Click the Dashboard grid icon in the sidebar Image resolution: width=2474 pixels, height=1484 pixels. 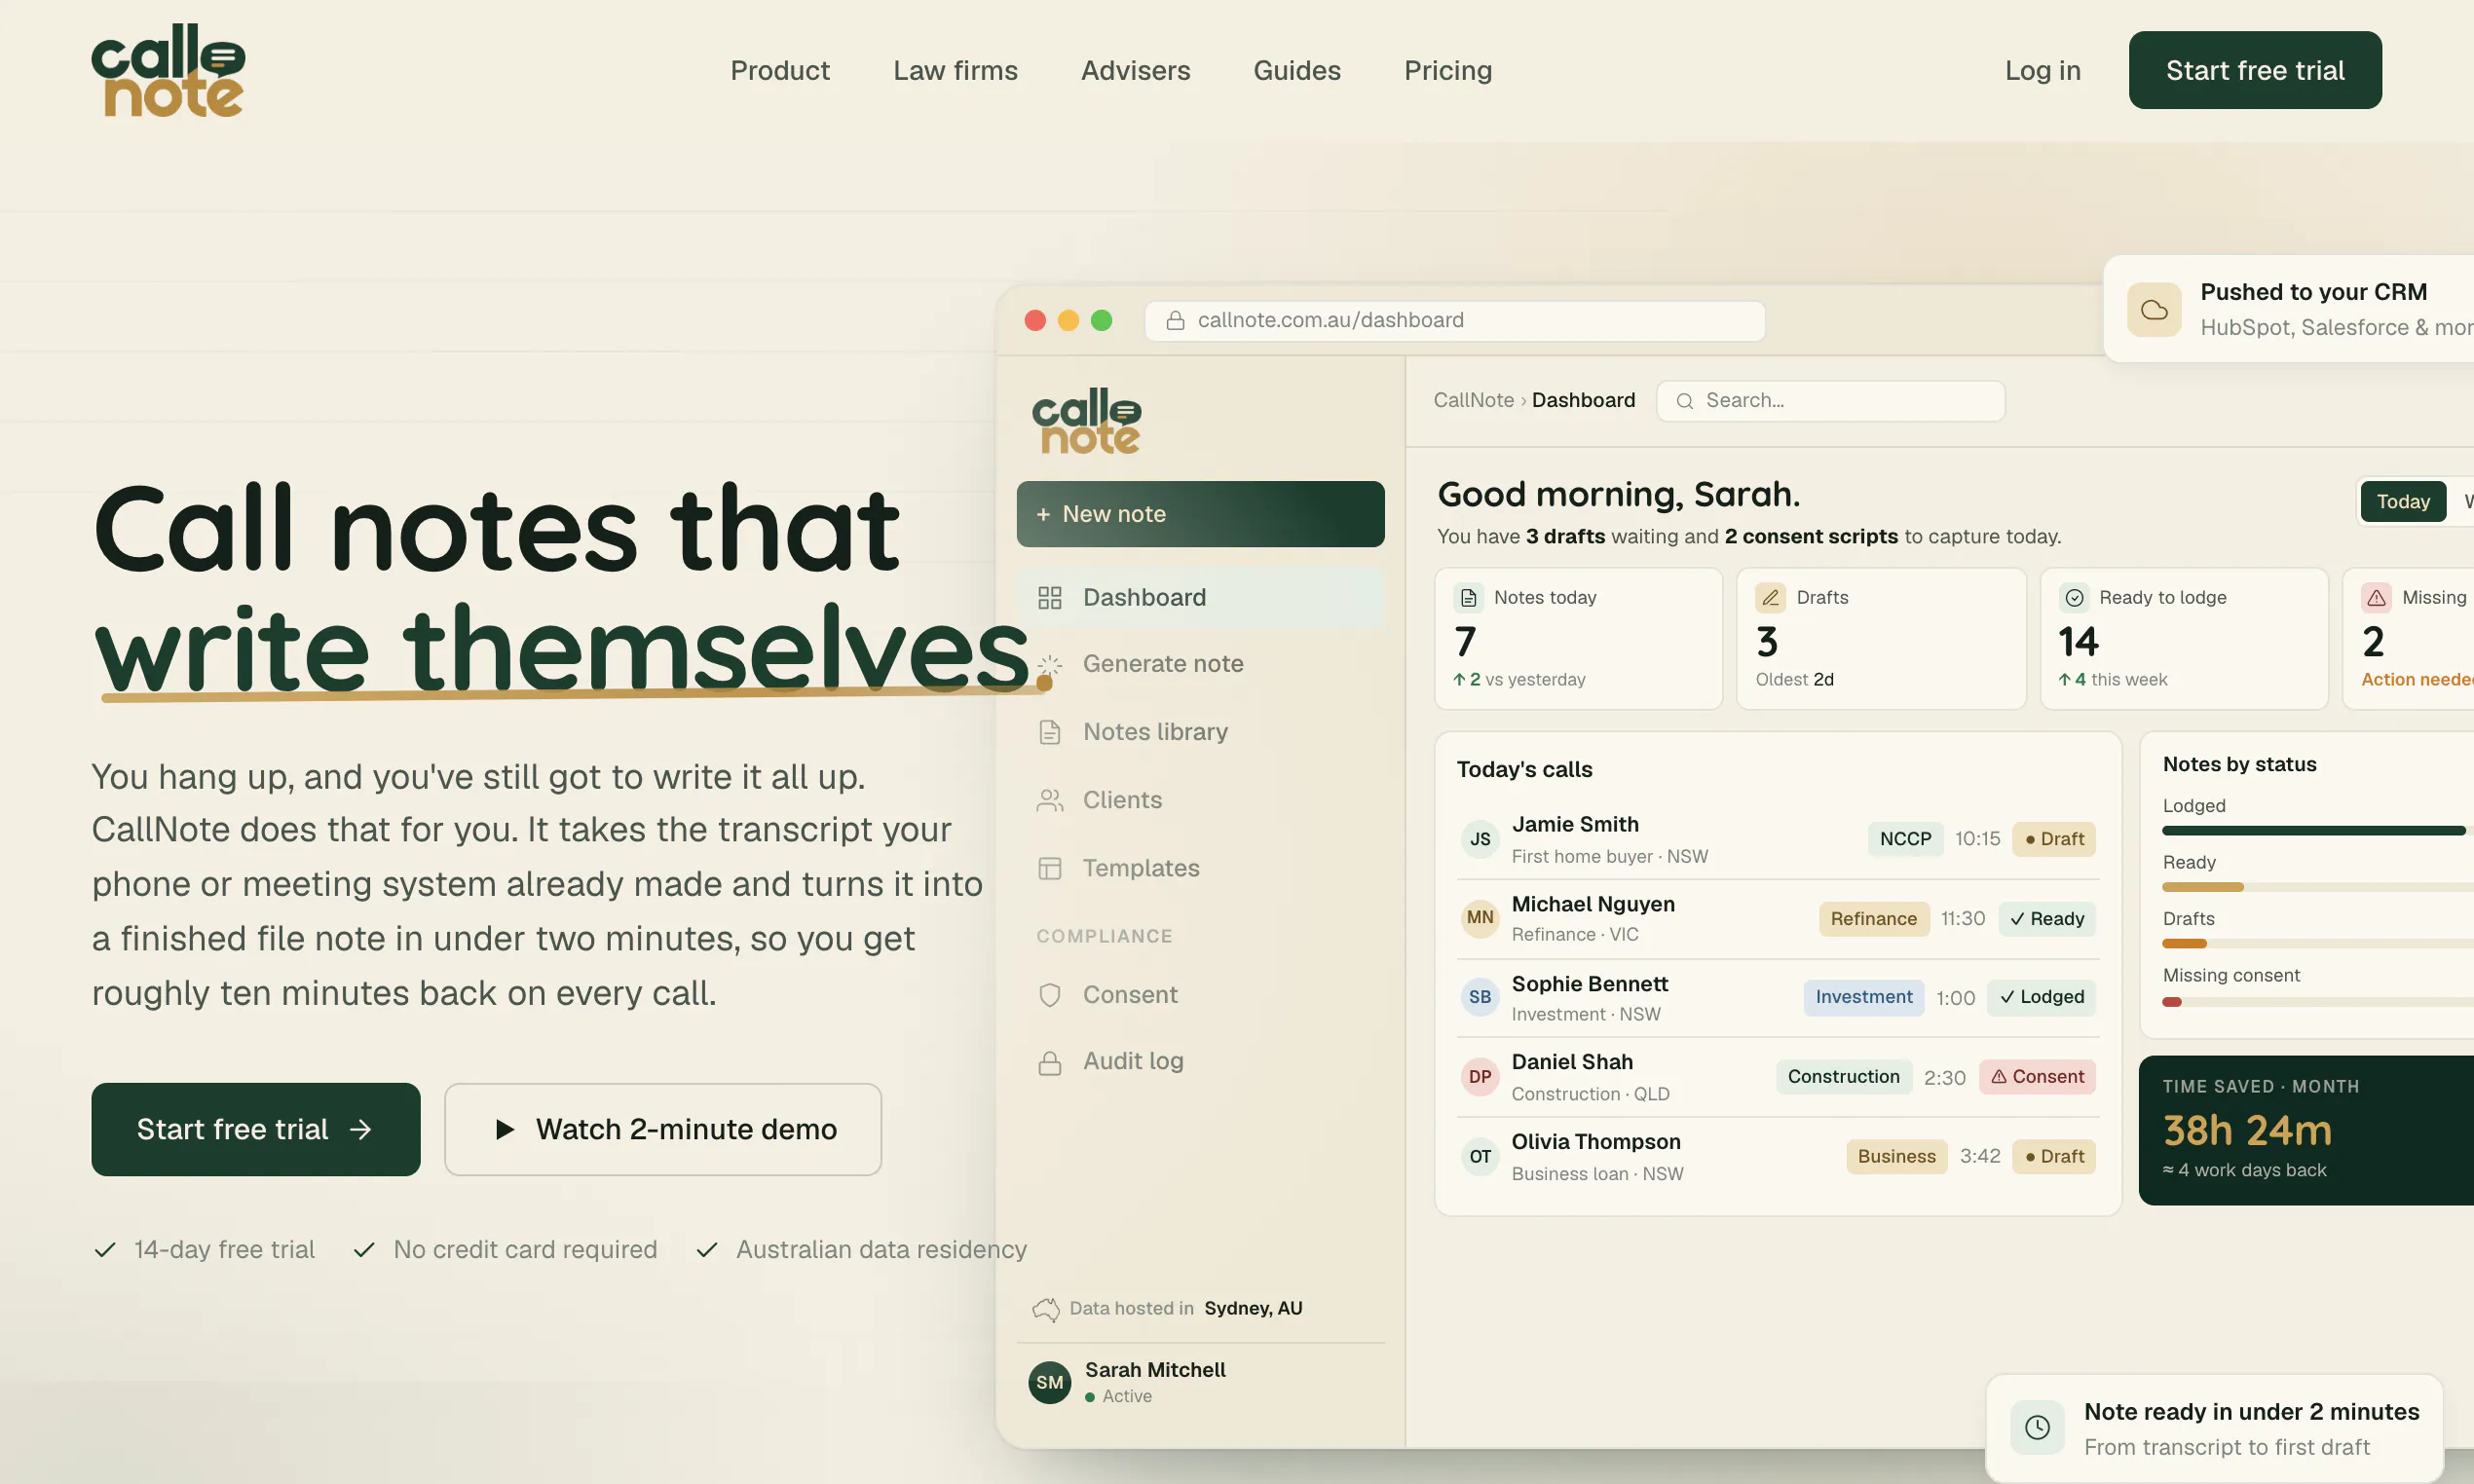click(1049, 598)
